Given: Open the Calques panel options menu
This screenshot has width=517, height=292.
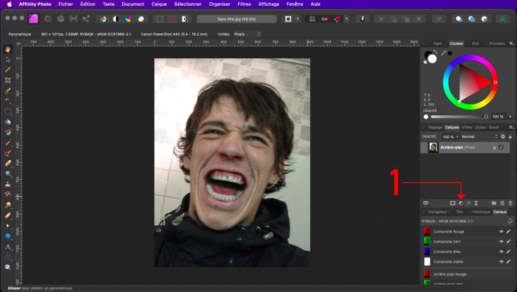Looking at the screenshot, I should [x=511, y=127].
